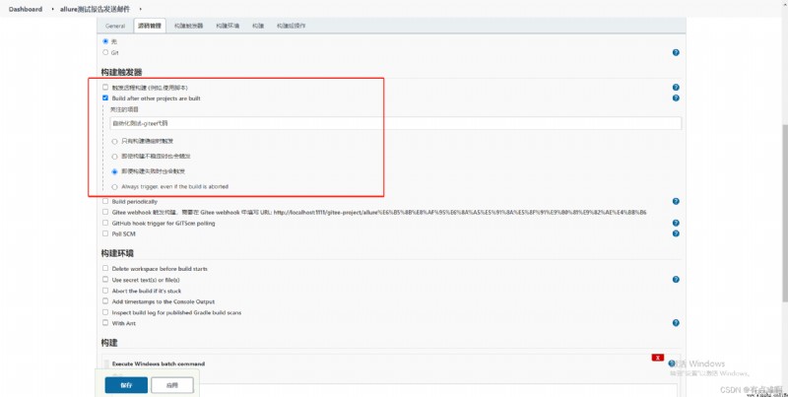
Task: Open help for Build after other projects
Action: 676,98
